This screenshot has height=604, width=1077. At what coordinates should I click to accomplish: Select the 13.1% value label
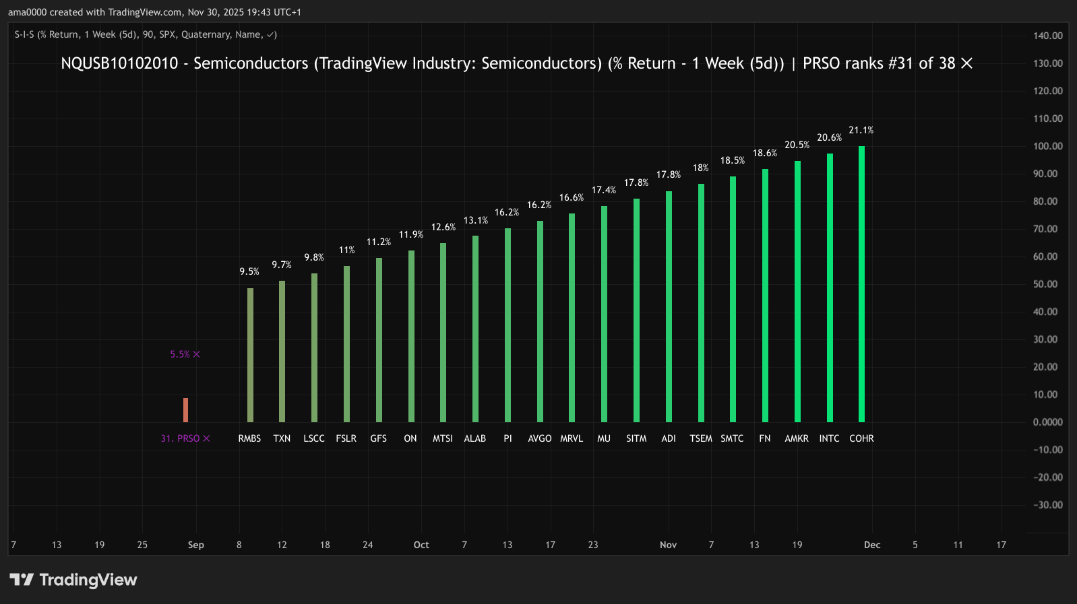tap(476, 220)
